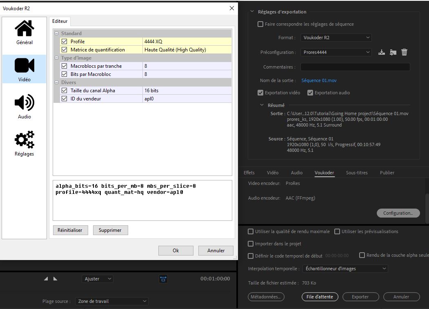Switch to the Effets tab
429x309 pixels.
(x=249, y=173)
